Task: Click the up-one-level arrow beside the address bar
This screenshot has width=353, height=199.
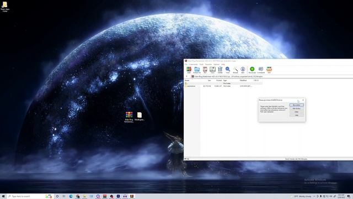Action: 186,76
